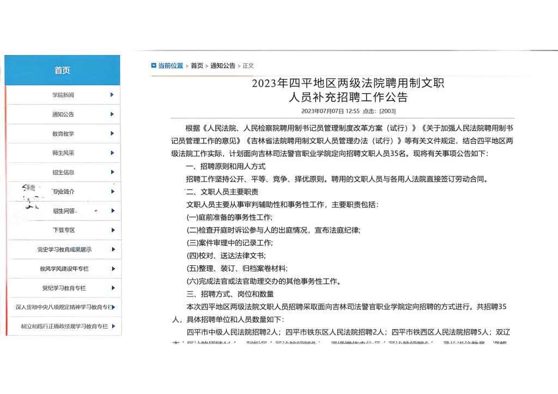Open 党纪学习教育专栏 item

point(64,288)
